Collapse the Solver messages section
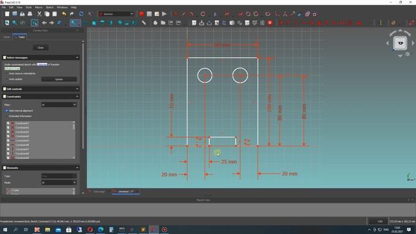 [77, 58]
